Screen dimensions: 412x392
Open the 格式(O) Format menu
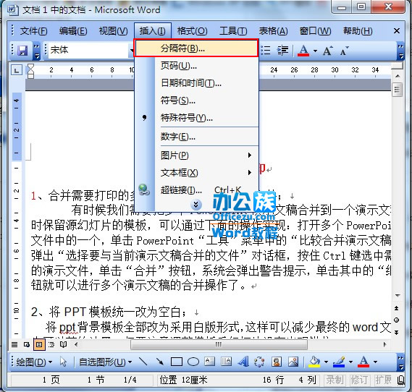pos(192,31)
